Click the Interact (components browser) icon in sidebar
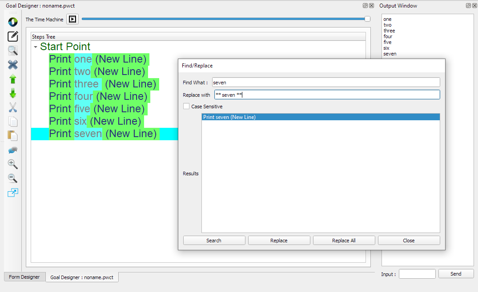 coord(13,22)
